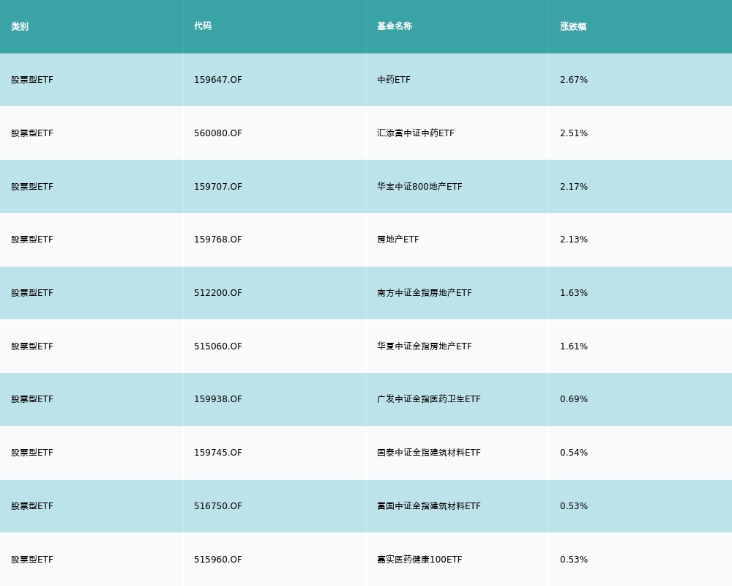Click 股票型ETF in the 159768.OF row
This screenshot has width=732, height=586.
(32, 240)
